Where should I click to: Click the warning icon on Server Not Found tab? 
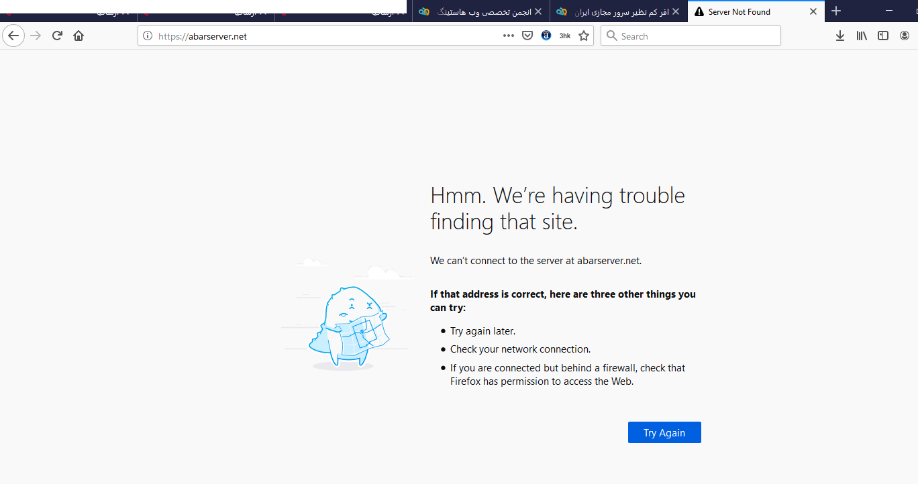tap(699, 11)
